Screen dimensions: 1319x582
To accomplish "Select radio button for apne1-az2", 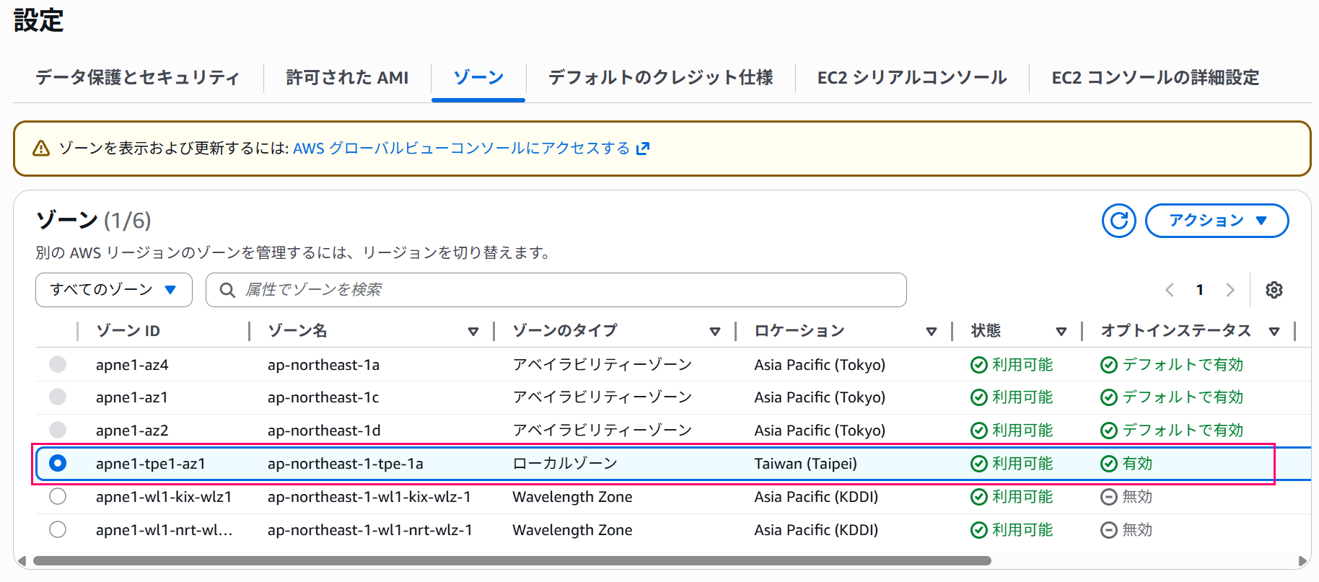I will tap(58, 430).
